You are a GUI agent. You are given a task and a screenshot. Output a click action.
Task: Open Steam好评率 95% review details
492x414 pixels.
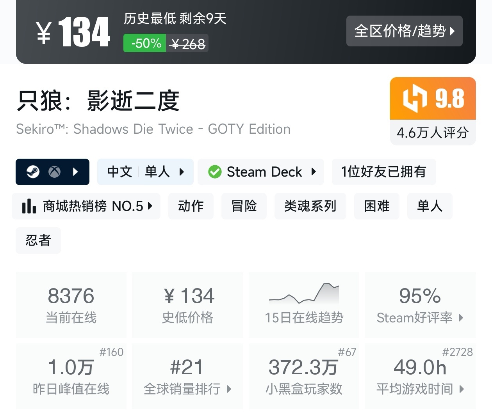tap(420, 305)
